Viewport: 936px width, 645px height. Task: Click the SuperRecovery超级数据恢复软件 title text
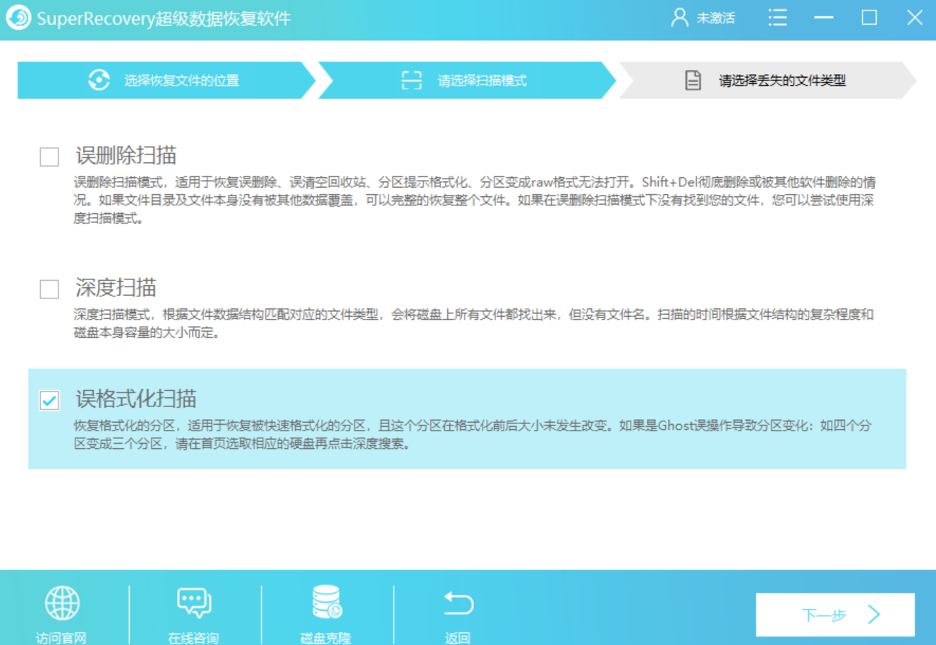(x=164, y=18)
